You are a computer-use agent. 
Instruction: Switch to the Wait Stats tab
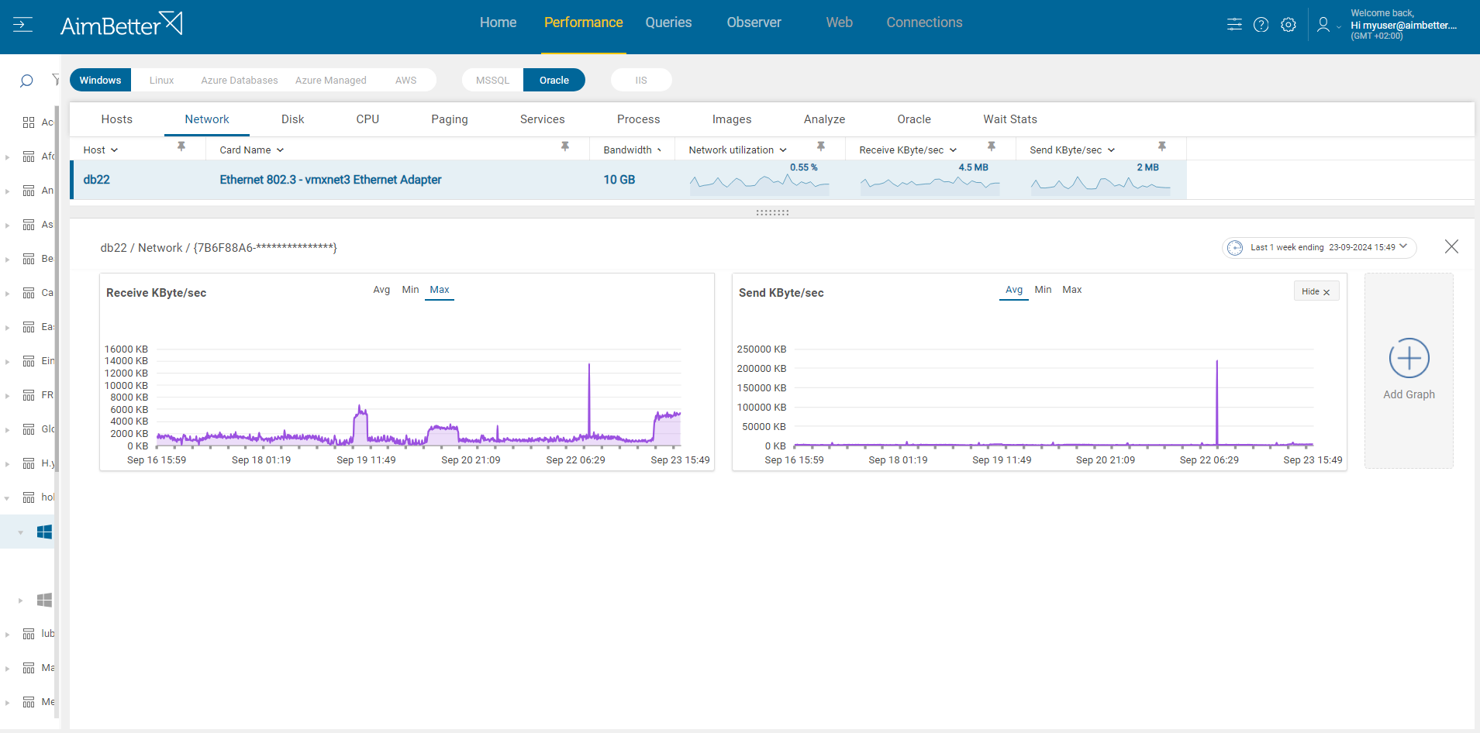[x=1010, y=119]
